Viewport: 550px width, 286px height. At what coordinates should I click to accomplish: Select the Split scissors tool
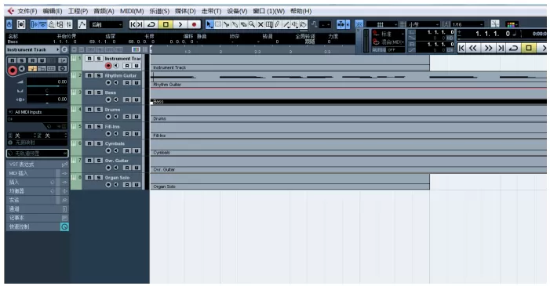click(x=226, y=24)
